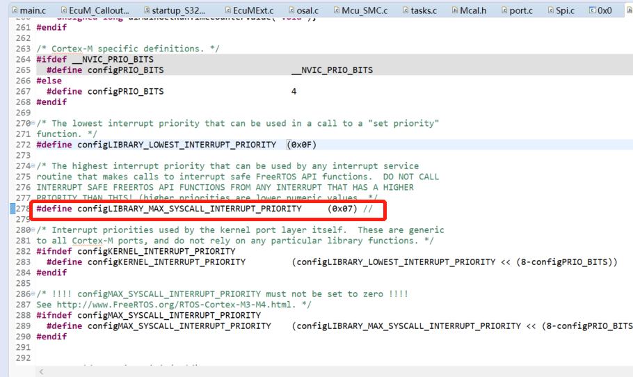Click the #endif on line 284
Image resolution: width=633 pixels, height=377 pixels.
coord(51,273)
